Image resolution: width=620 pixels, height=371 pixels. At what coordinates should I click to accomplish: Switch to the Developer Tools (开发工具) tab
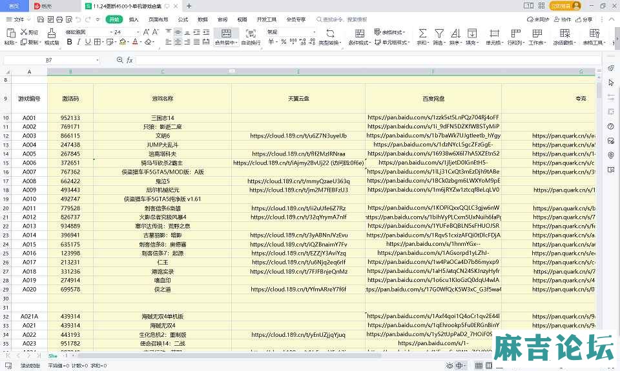(x=267, y=19)
